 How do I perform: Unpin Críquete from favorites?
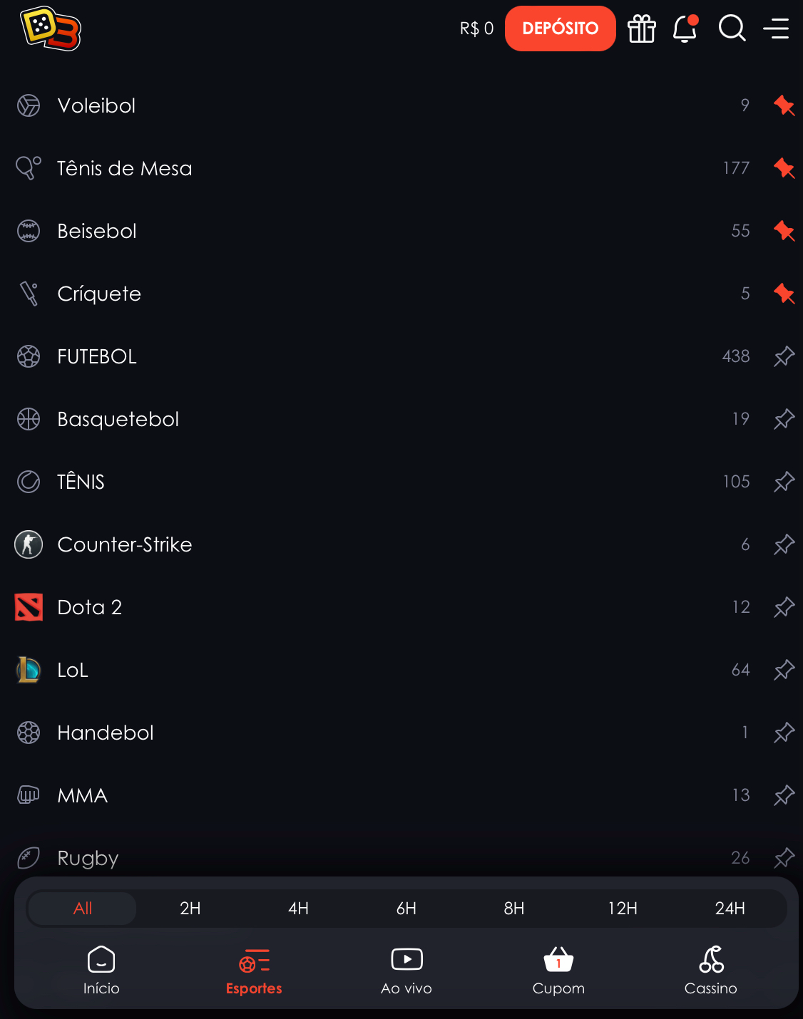click(x=784, y=294)
